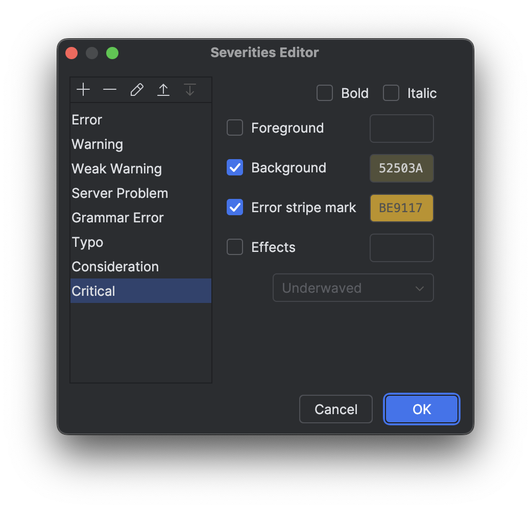Disable the Background color option
The width and height of the screenshot is (531, 510).
234,167
